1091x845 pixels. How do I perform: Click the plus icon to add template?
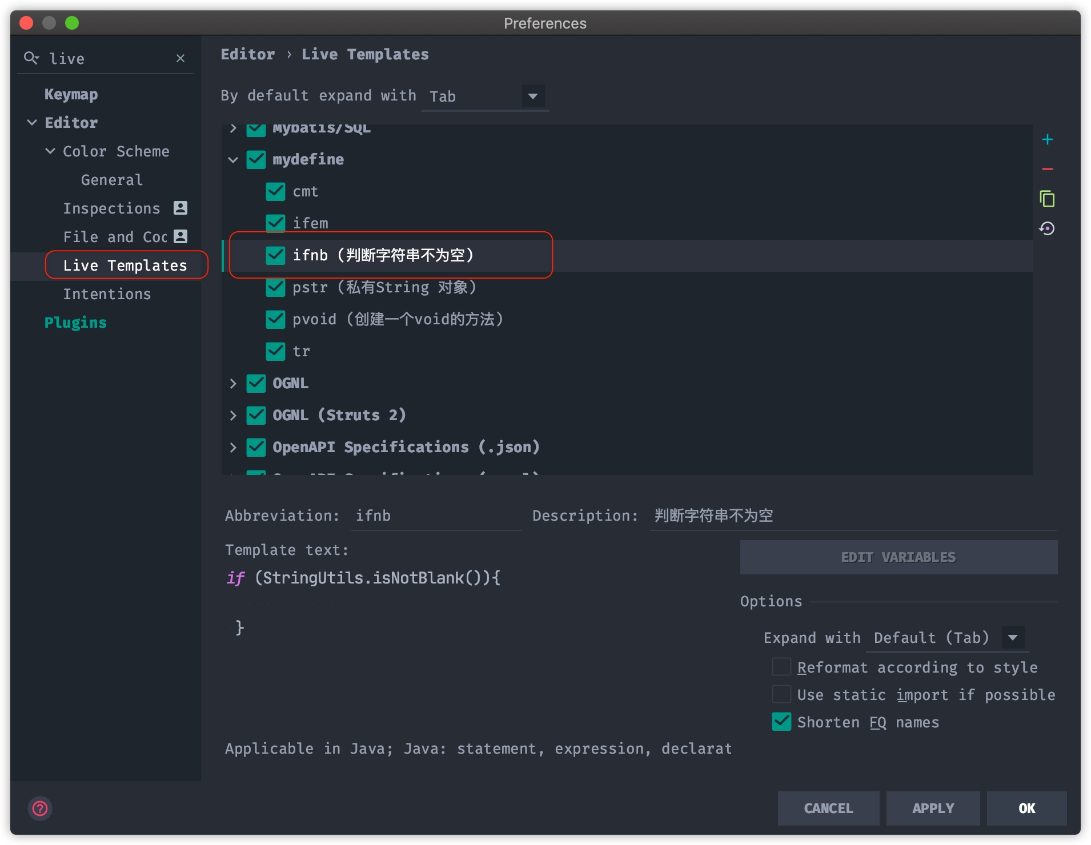(1047, 140)
